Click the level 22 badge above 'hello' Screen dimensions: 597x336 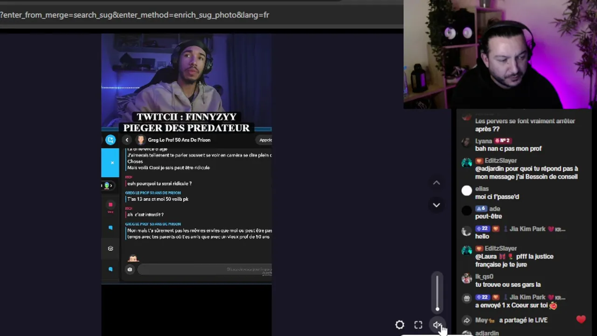(482, 229)
